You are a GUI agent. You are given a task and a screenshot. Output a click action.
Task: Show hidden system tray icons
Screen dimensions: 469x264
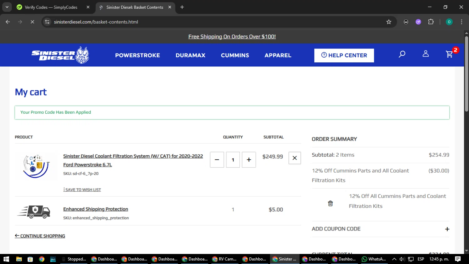(x=394, y=259)
